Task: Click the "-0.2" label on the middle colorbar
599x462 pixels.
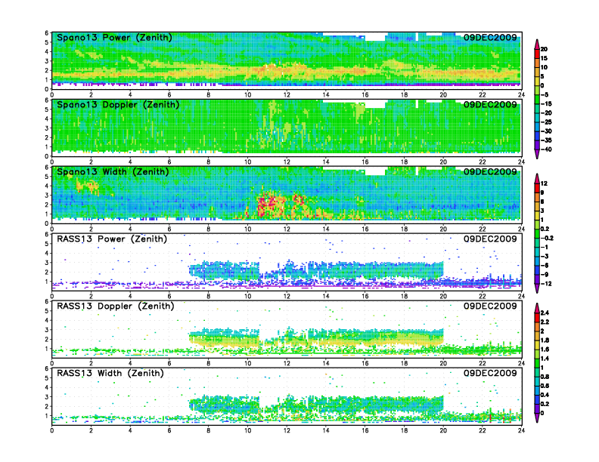Action: 547,239
